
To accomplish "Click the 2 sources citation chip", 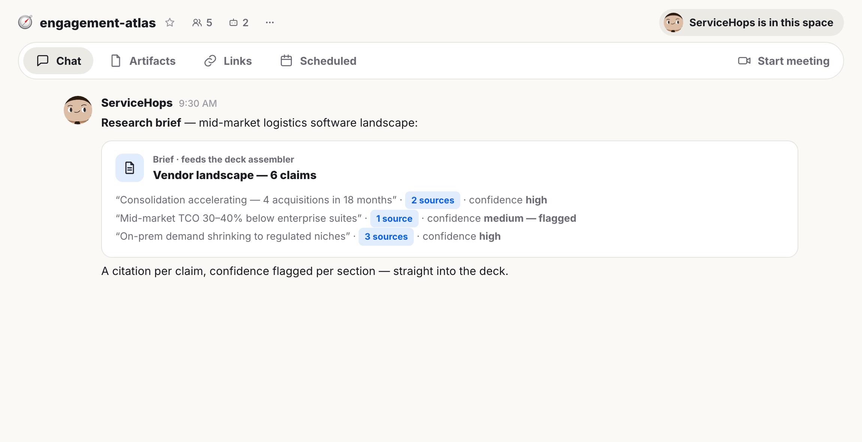I will point(432,200).
